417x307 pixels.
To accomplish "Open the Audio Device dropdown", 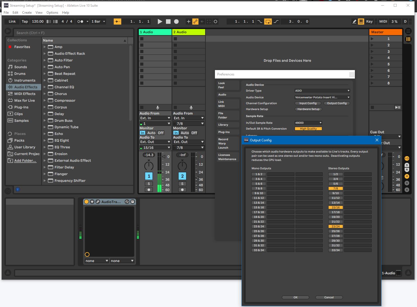I will tap(322, 97).
